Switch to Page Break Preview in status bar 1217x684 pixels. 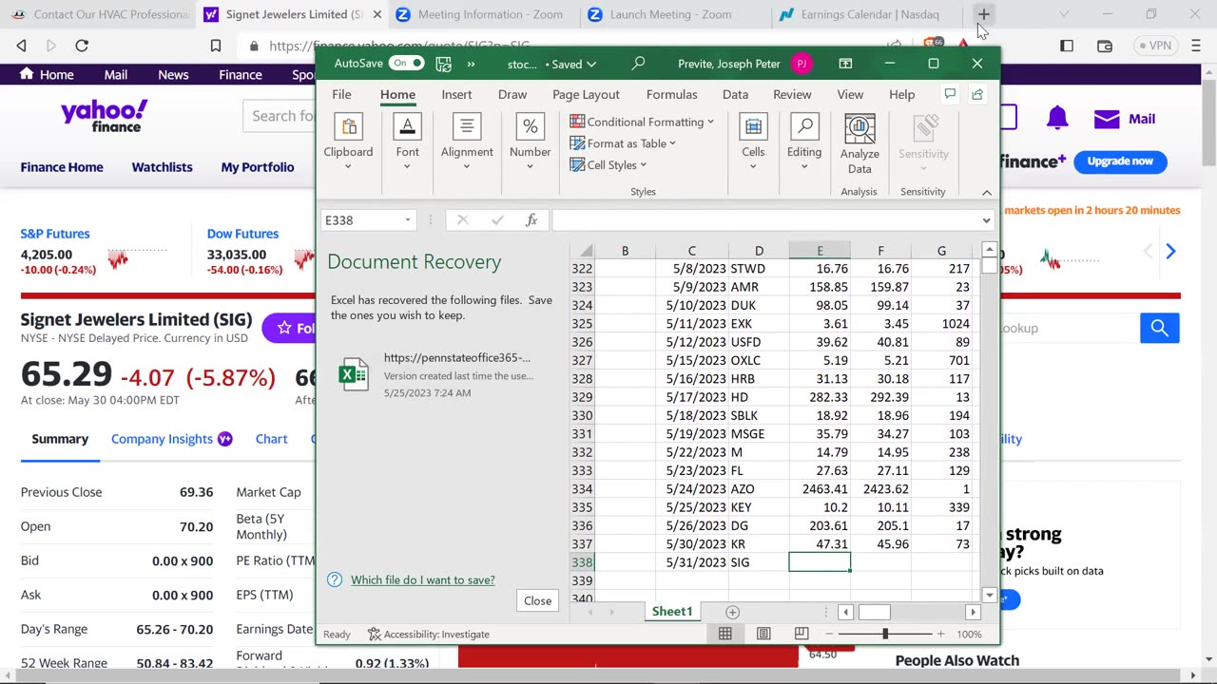(802, 634)
